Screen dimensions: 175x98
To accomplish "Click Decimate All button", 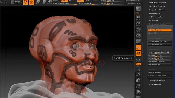I will click(x=160, y=65).
